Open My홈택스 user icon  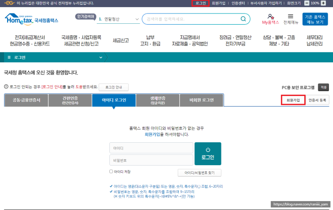[x=270, y=17]
